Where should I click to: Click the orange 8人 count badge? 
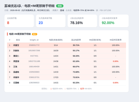[x=34, y=34]
